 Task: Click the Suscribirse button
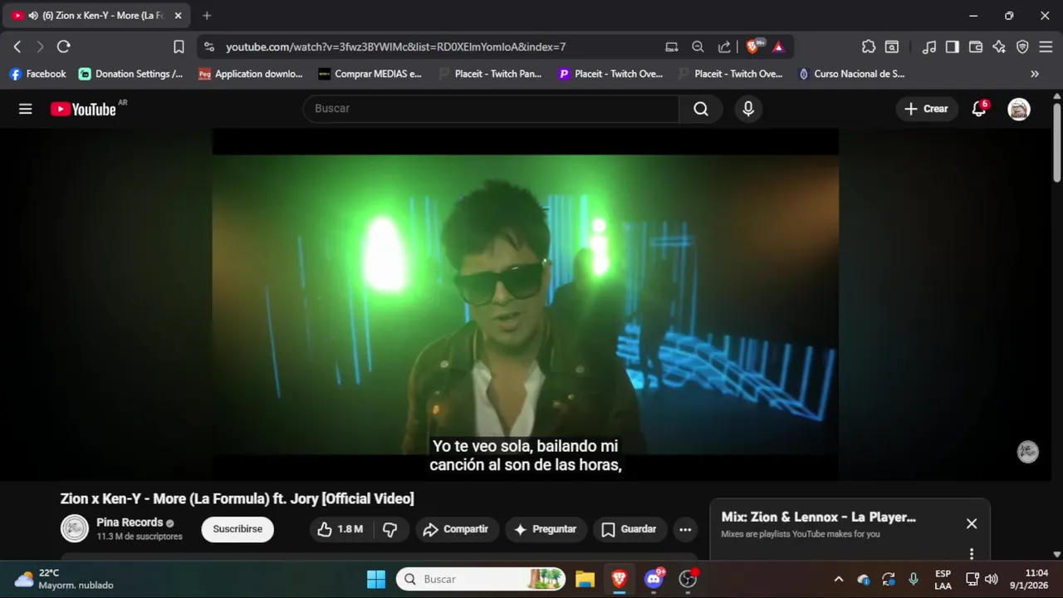click(x=238, y=529)
